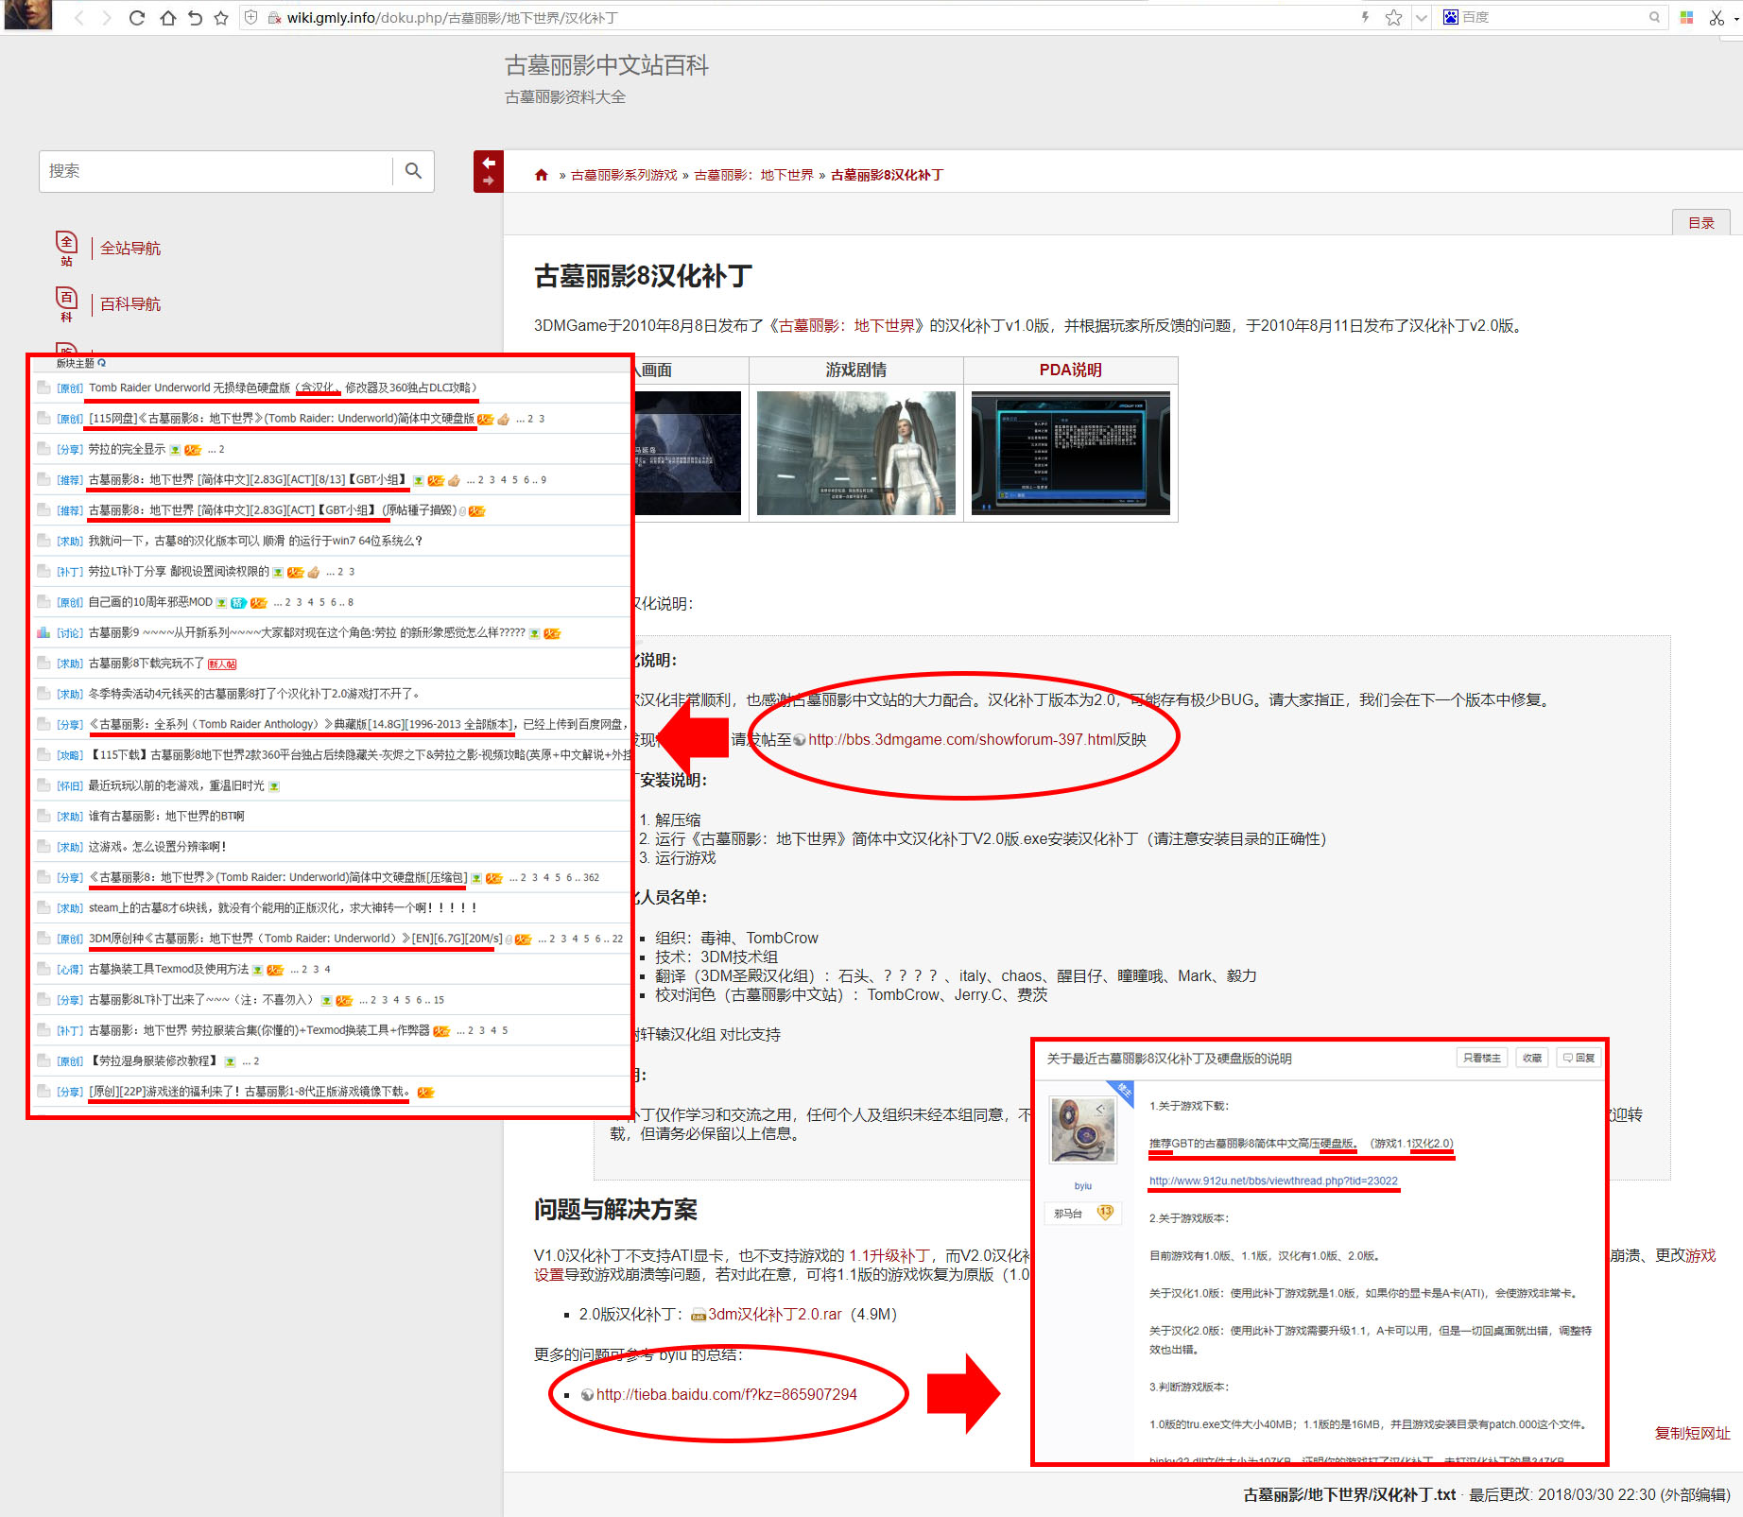Click [讨论] tag on 古墓丽影9 thread

coord(70,633)
